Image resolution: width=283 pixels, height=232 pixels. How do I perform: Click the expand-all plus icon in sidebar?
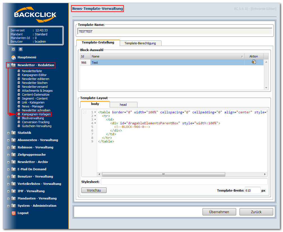pyautogui.click(x=13, y=49)
